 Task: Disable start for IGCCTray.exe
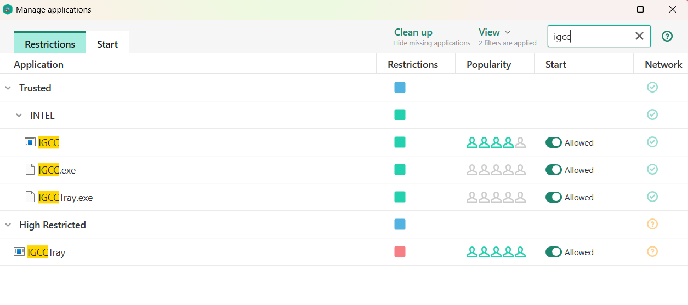553,197
